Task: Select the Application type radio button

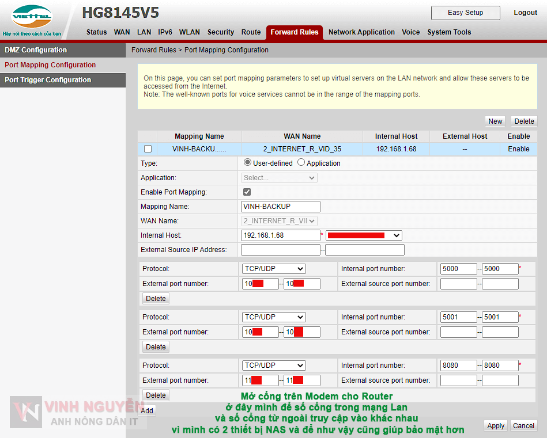Action: [301, 163]
